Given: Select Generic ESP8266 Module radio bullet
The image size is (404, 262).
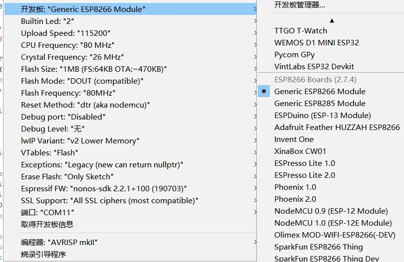Looking at the screenshot, I should point(264,91).
